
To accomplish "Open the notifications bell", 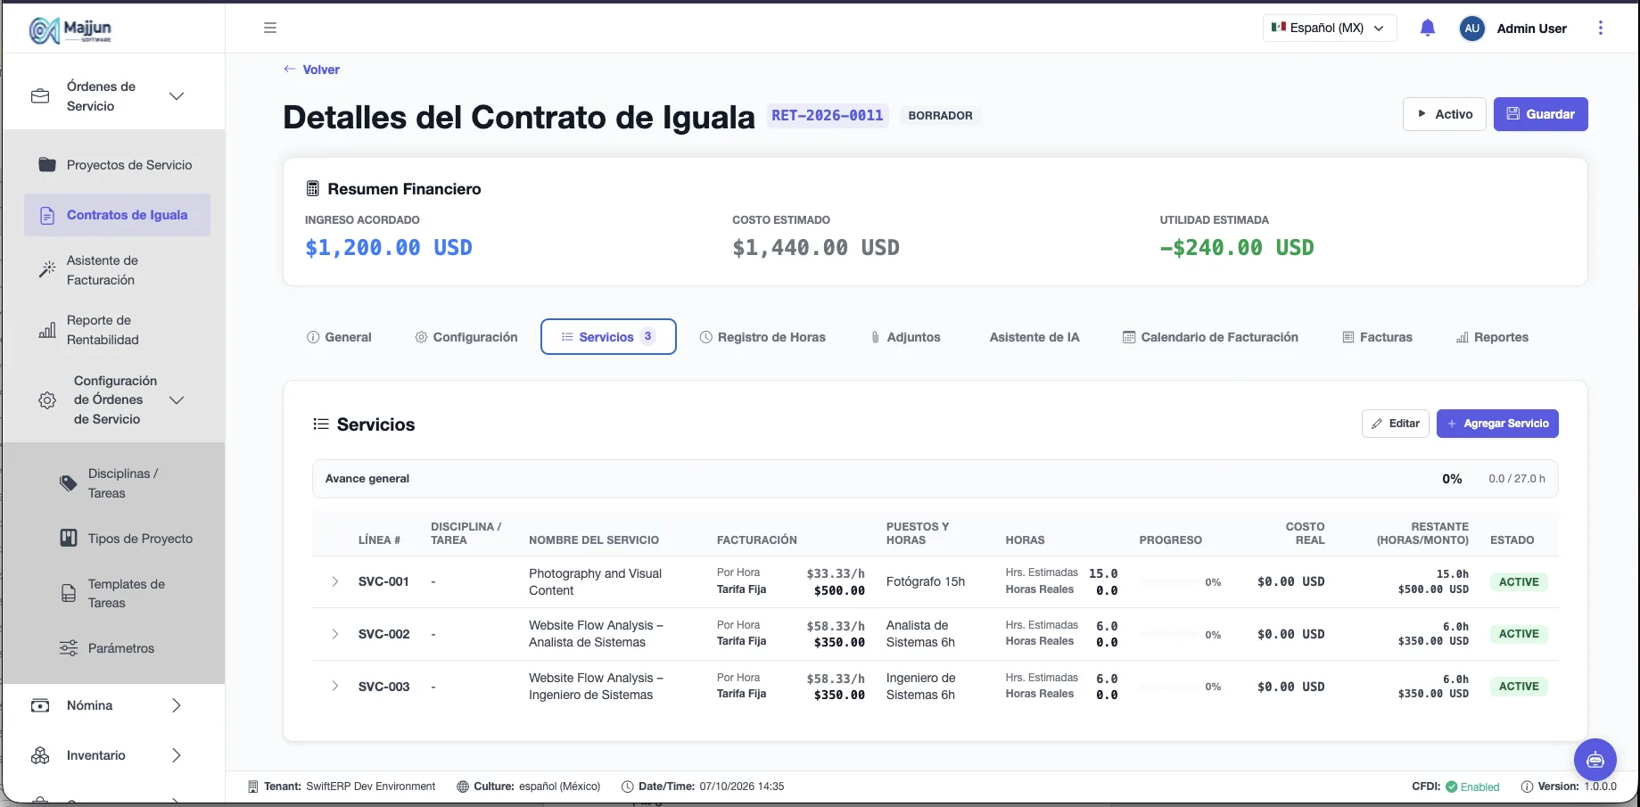I will click(x=1427, y=28).
